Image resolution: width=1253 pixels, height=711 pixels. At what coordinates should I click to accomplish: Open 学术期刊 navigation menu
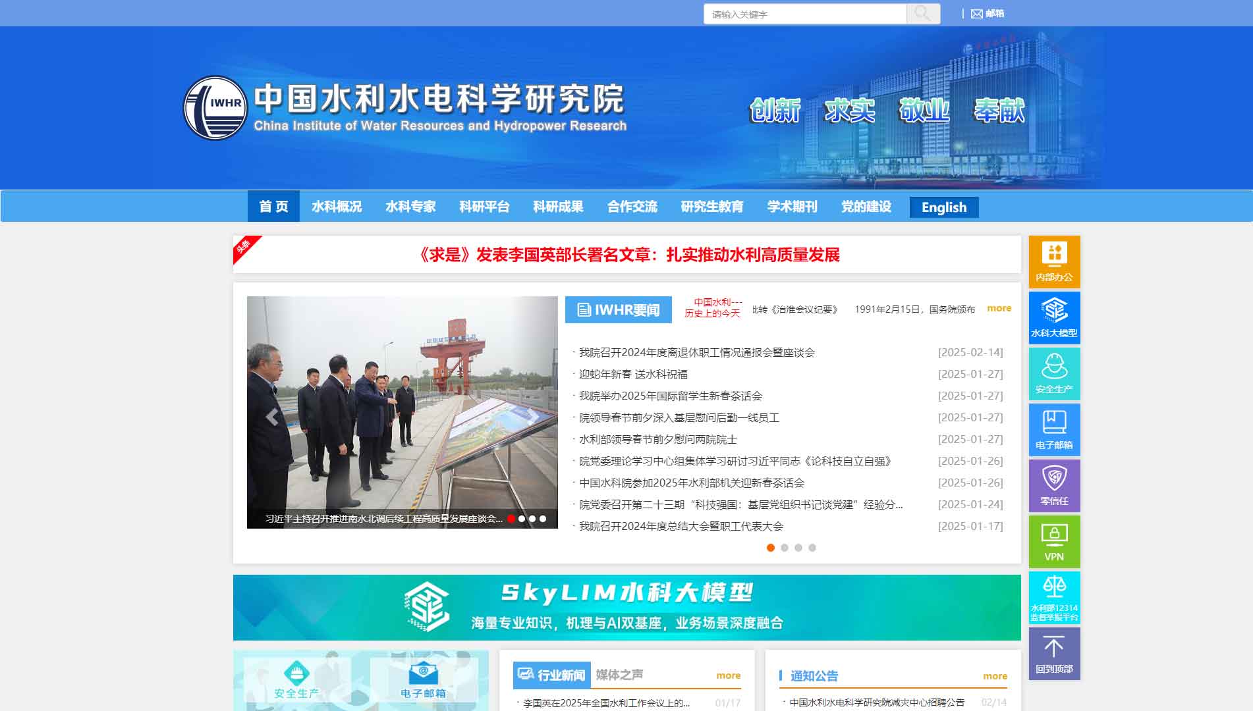click(792, 207)
